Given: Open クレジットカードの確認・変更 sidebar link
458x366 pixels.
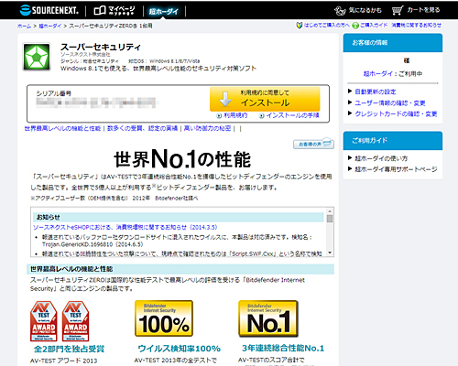Looking at the screenshot, I should [x=396, y=113].
